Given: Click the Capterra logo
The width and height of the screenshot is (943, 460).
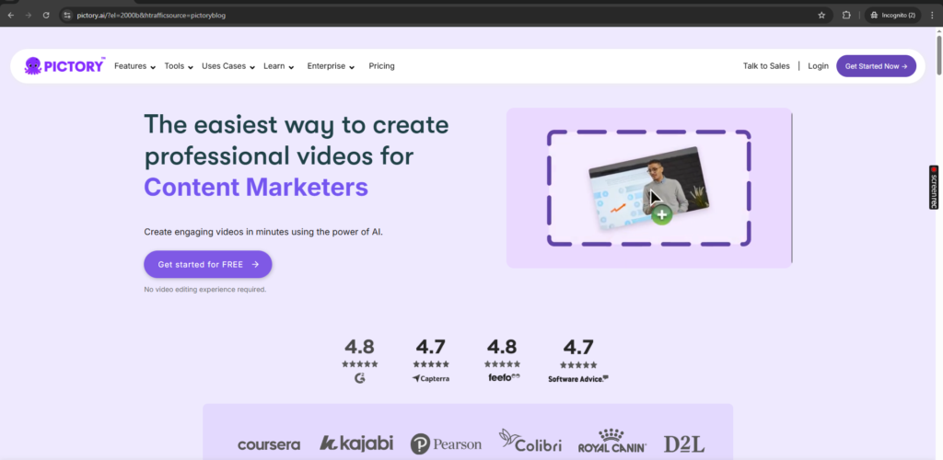Looking at the screenshot, I should (x=431, y=378).
